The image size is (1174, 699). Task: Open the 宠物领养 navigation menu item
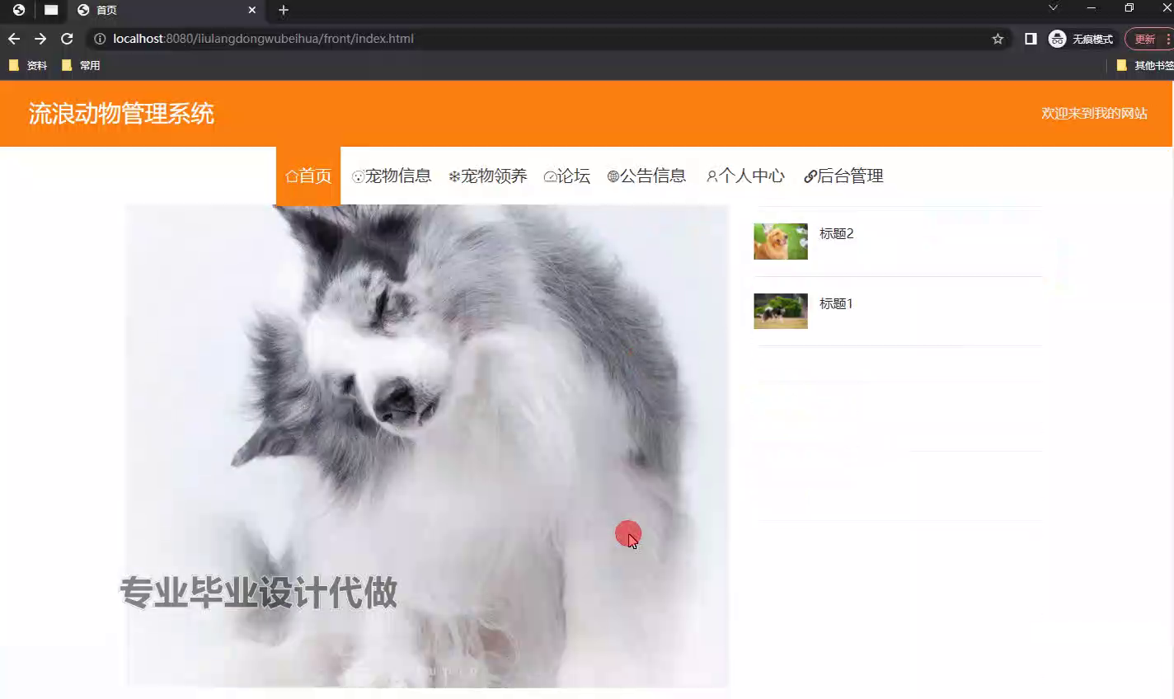487,176
